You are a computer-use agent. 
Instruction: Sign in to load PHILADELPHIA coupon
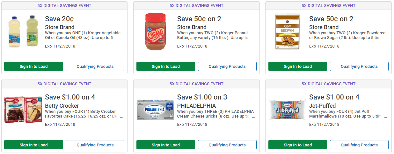tap(166, 145)
